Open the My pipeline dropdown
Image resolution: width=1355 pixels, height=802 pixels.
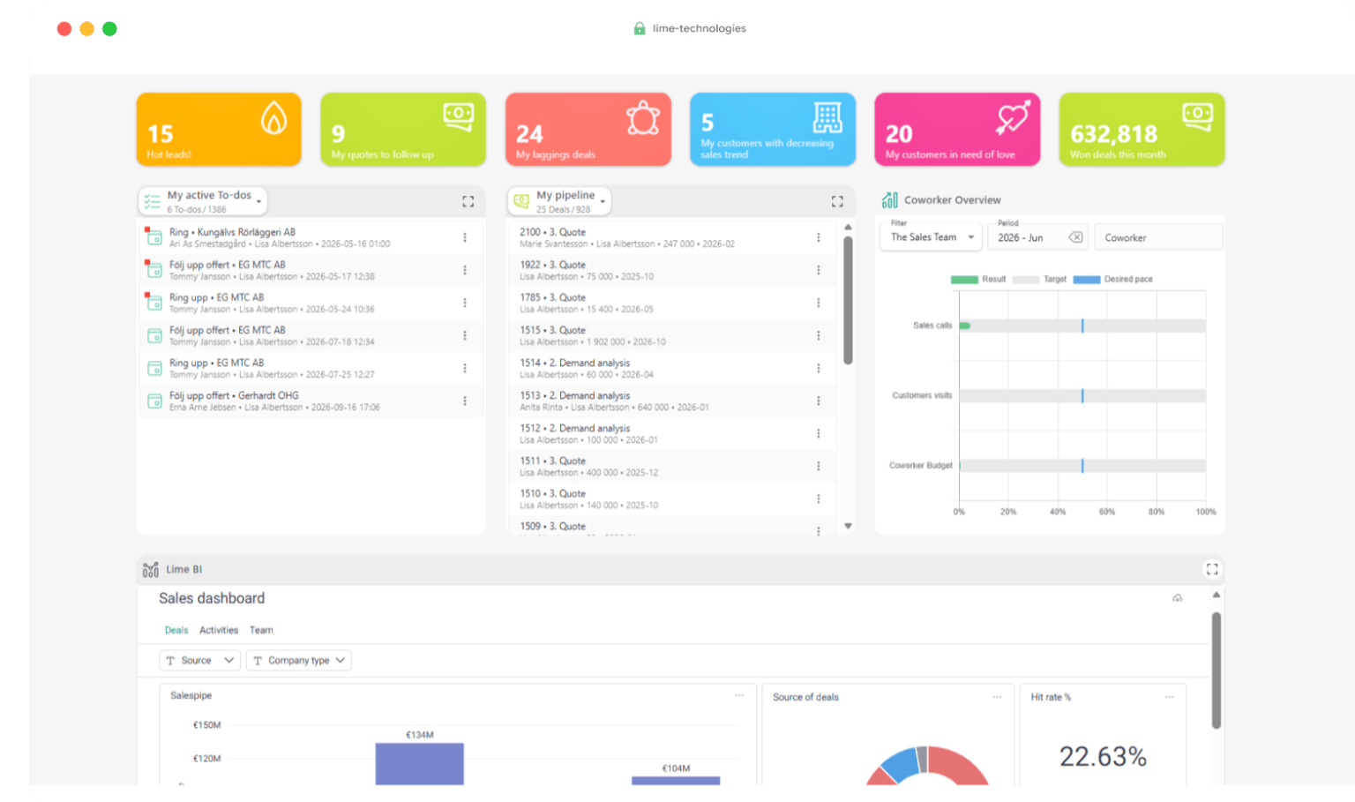click(559, 201)
